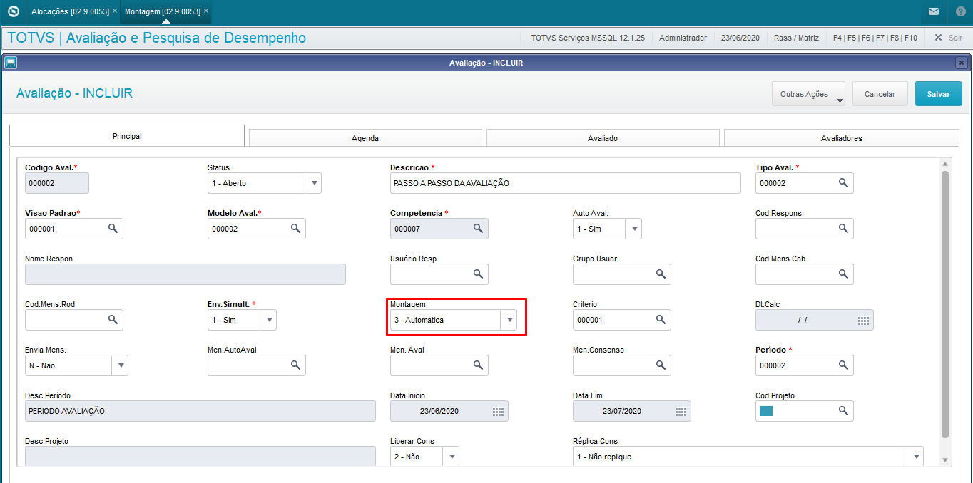The height and width of the screenshot is (483, 973).
Task: Select the Alocações [02.9.0053] tab
Action: (x=70, y=12)
